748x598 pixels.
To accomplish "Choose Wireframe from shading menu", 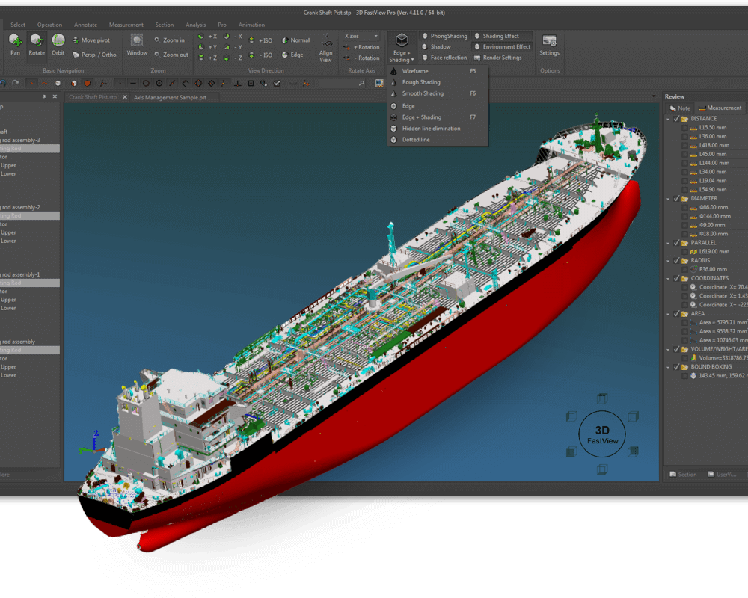I will [437, 71].
